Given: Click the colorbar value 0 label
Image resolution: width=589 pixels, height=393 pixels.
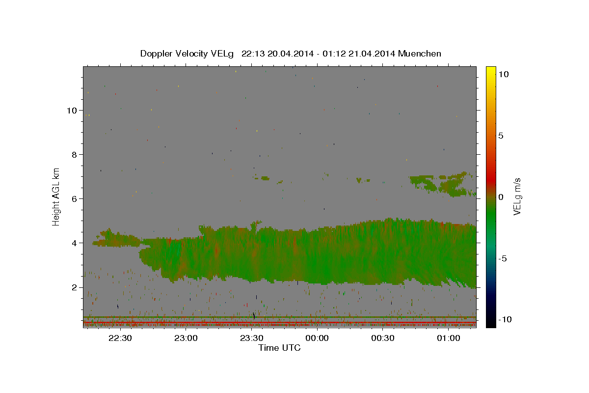Looking at the screenshot, I should click(501, 196).
